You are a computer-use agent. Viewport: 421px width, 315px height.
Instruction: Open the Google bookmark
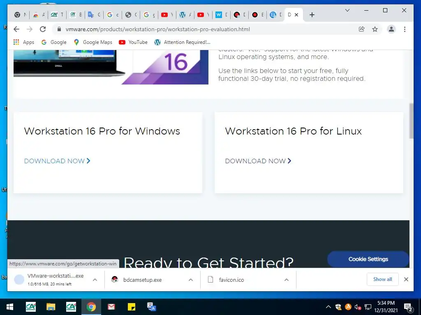[x=54, y=42]
